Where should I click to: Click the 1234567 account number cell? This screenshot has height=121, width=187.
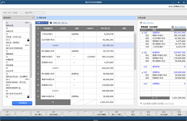90,57
